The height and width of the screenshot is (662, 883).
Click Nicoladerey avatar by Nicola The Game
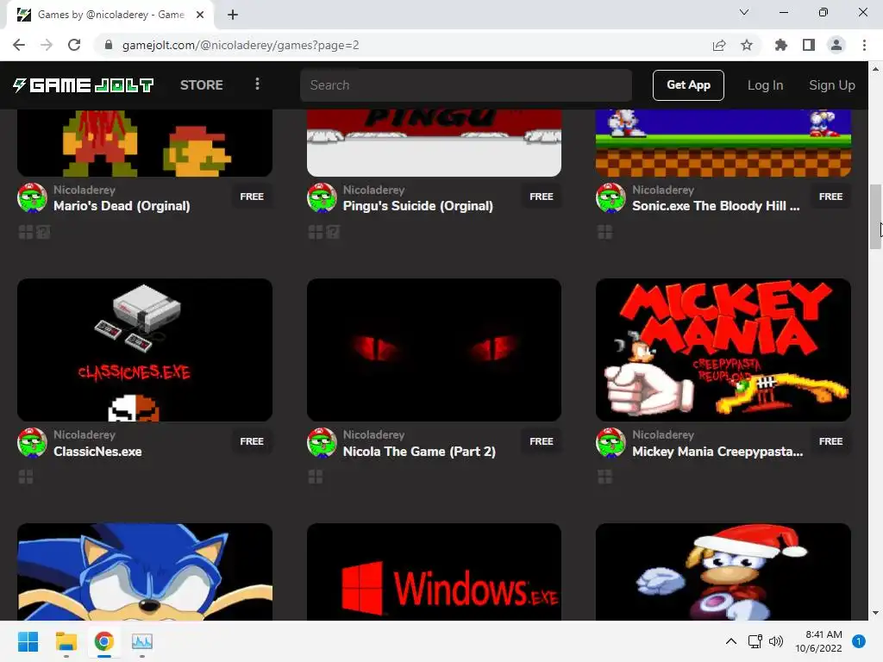click(x=322, y=442)
